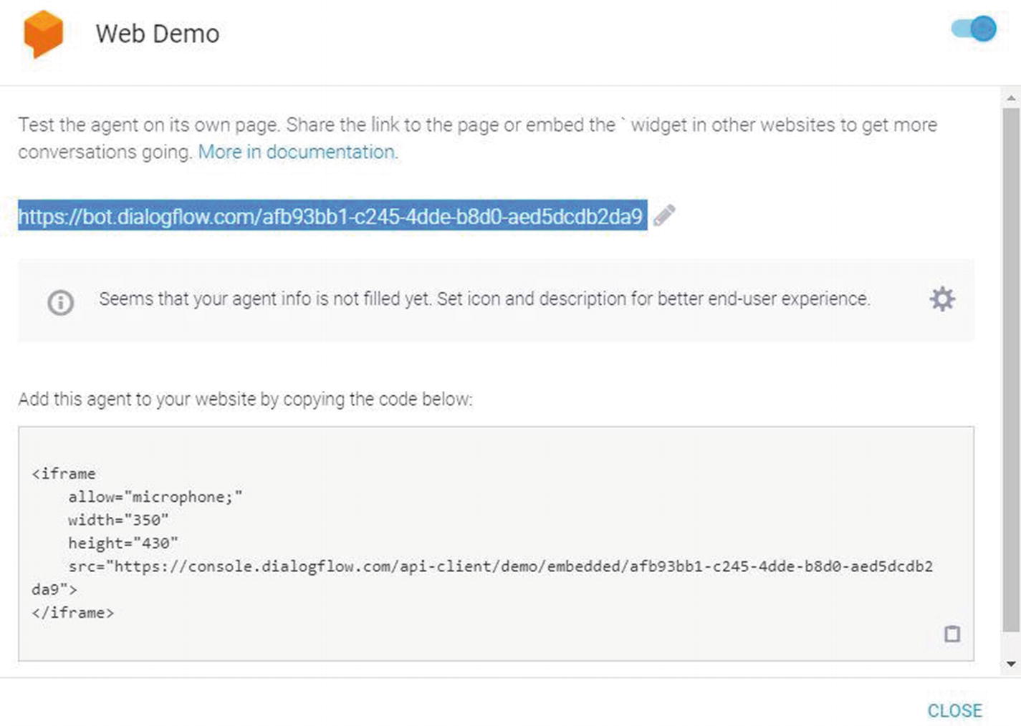Click 'Add this agent to your website' text
The image size is (1021, 726).
pyautogui.click(x=245, y=399)
